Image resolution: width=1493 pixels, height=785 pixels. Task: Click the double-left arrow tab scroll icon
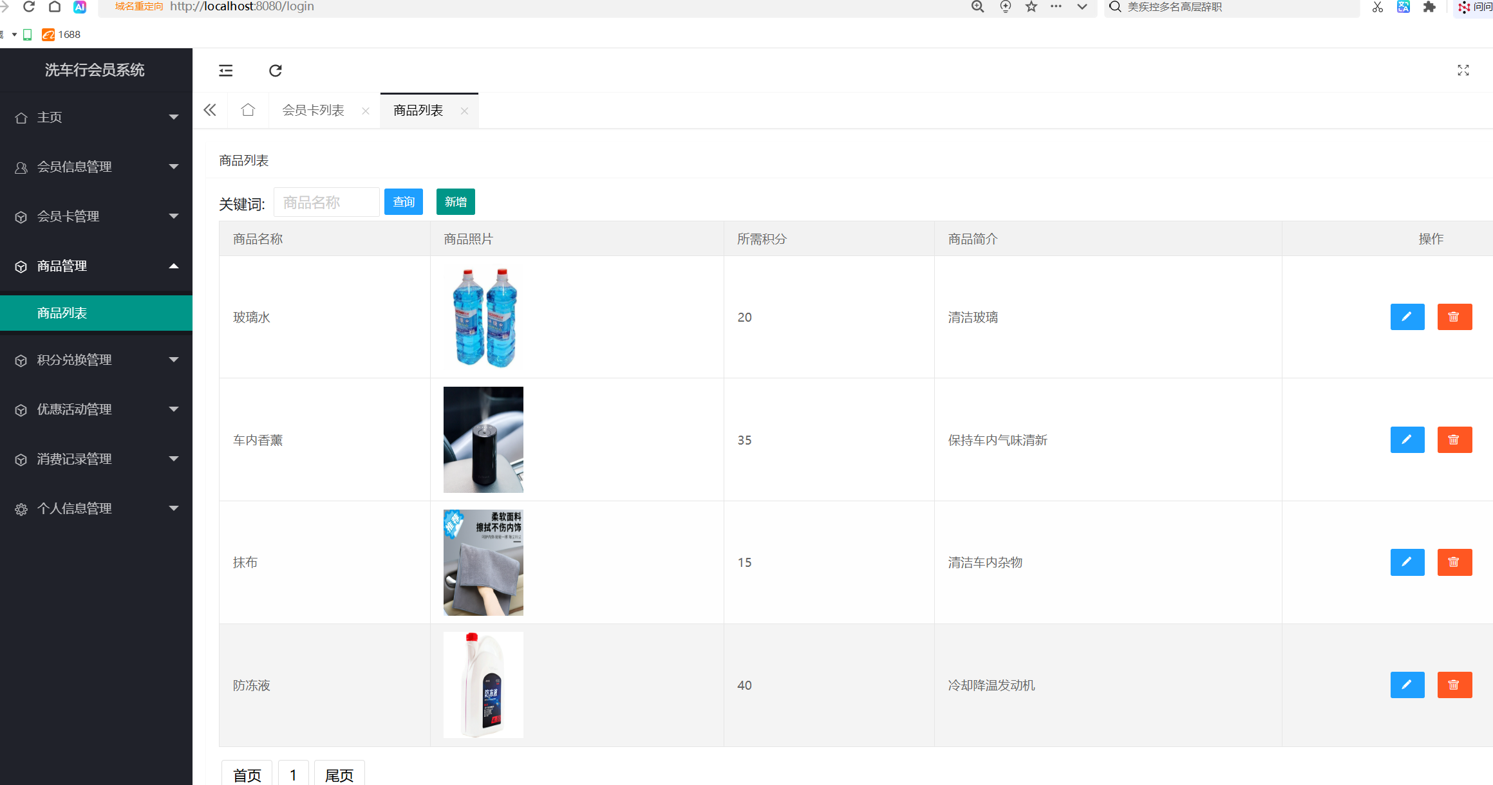(210, 110)
